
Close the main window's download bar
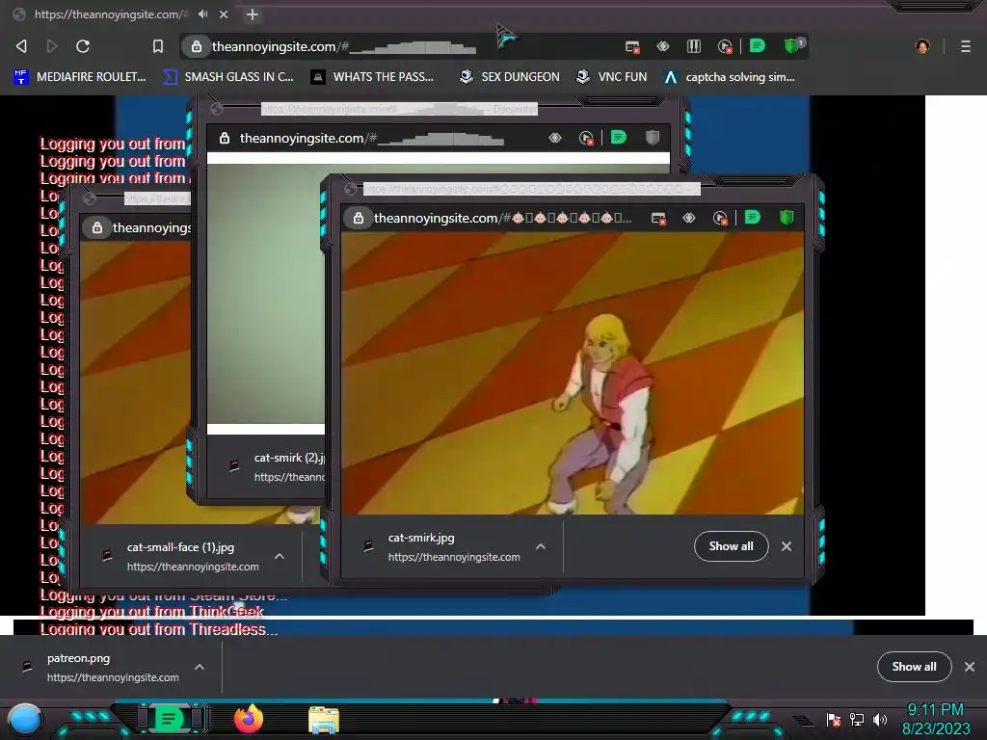tap(970, 667)
